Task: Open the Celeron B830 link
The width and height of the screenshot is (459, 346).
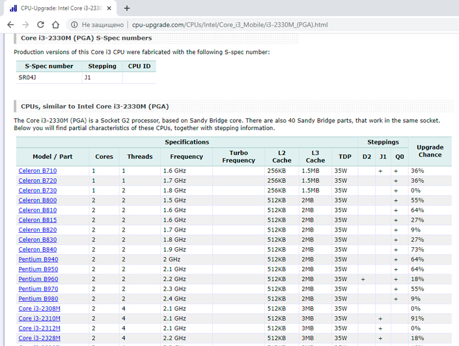Action: pos(38,239)
